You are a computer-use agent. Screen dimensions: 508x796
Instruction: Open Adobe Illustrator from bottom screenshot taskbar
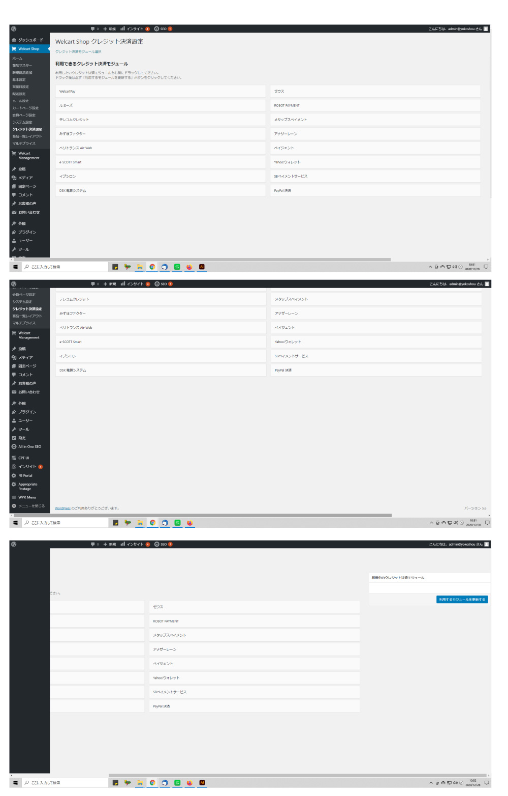pos(202,783)
